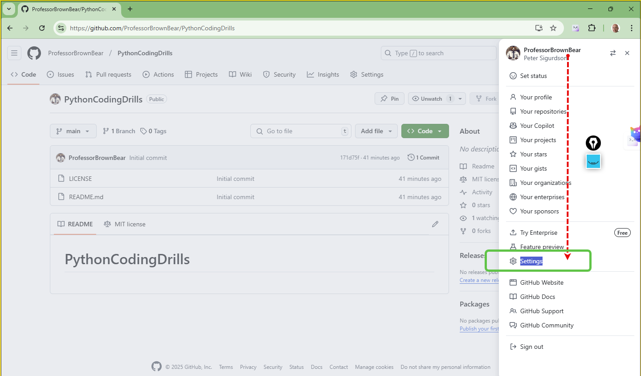Click the browser address bar URL
The height and width of the screenshot is (376, 641).
pos(152,28)
